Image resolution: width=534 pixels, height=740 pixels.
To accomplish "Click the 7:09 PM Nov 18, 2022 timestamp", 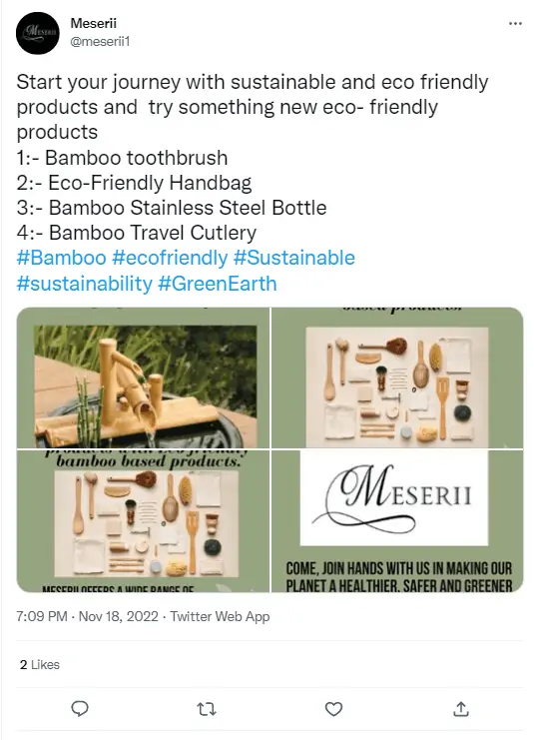I will tap(87, 616).
